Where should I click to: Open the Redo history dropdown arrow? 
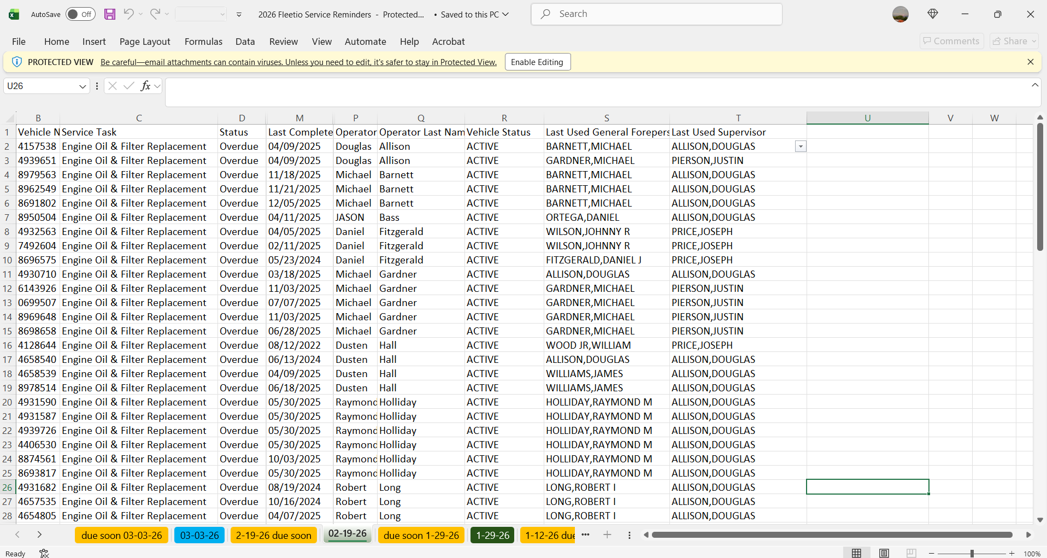tap(167, 14)
